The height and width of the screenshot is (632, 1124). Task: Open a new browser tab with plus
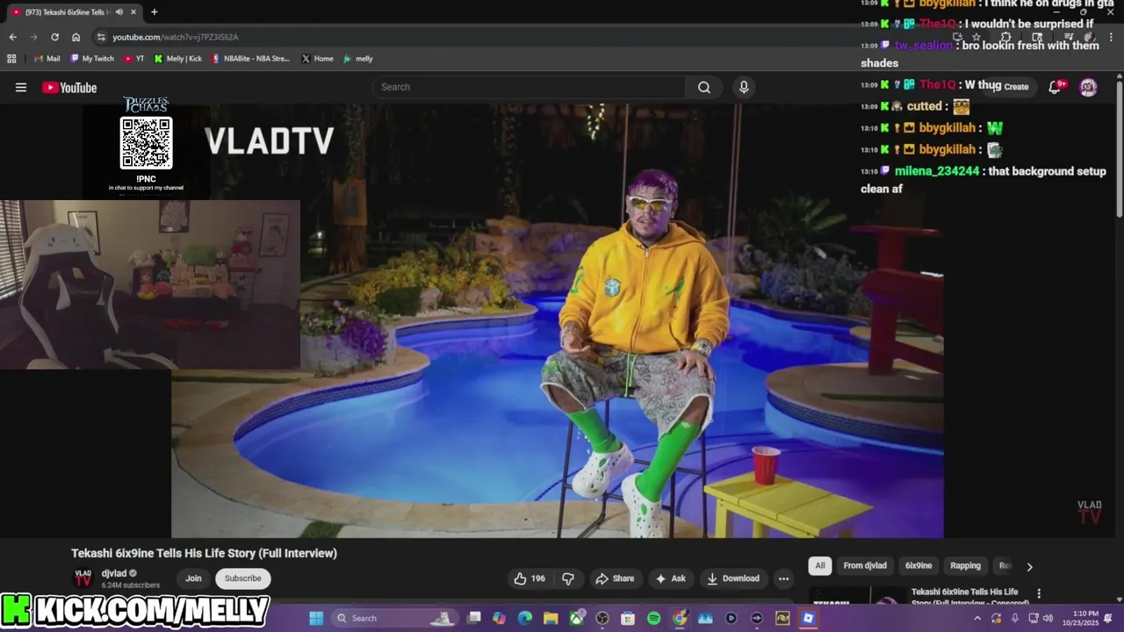click(155, 11)
